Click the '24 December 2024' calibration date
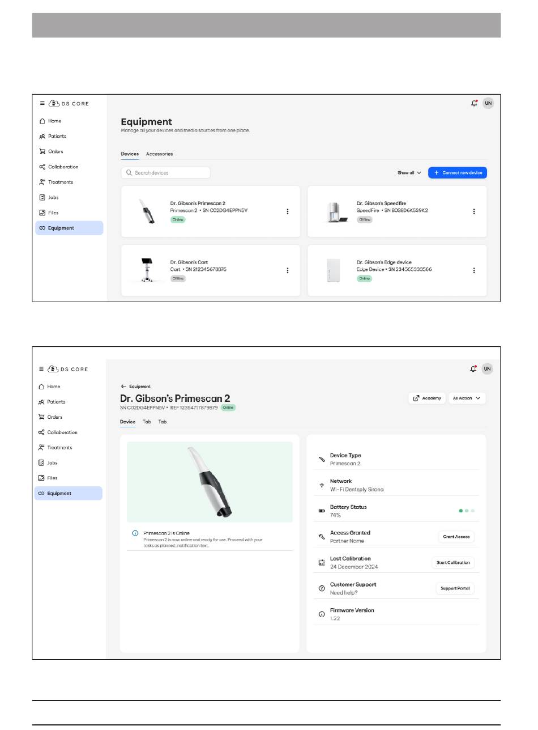 pos(354,567)
